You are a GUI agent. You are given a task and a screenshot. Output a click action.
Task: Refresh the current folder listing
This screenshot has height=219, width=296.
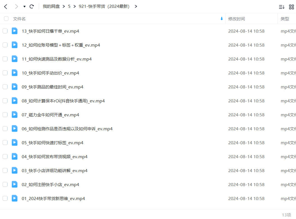click(x=32, y=7)
